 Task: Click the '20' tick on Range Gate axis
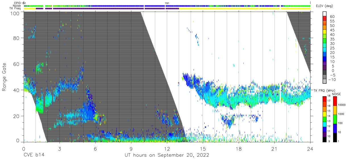coord(16,116)
